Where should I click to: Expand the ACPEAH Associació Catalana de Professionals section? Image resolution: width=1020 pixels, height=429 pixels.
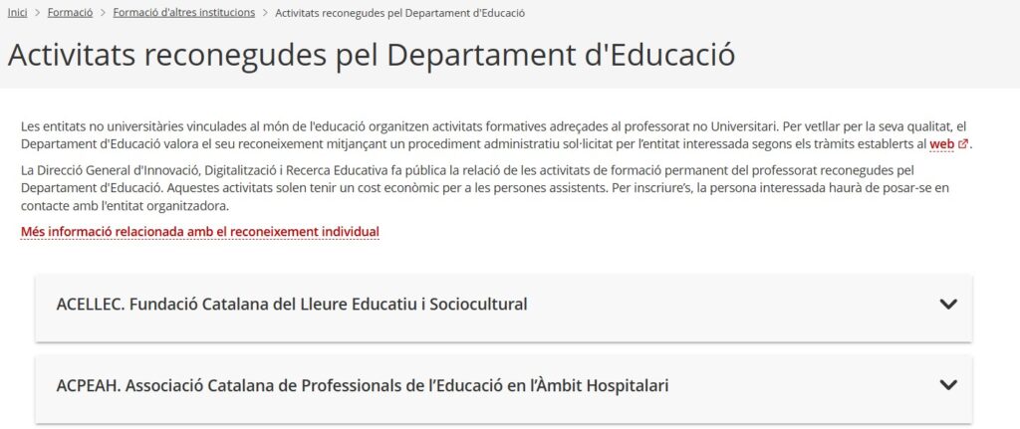[363, 384]
